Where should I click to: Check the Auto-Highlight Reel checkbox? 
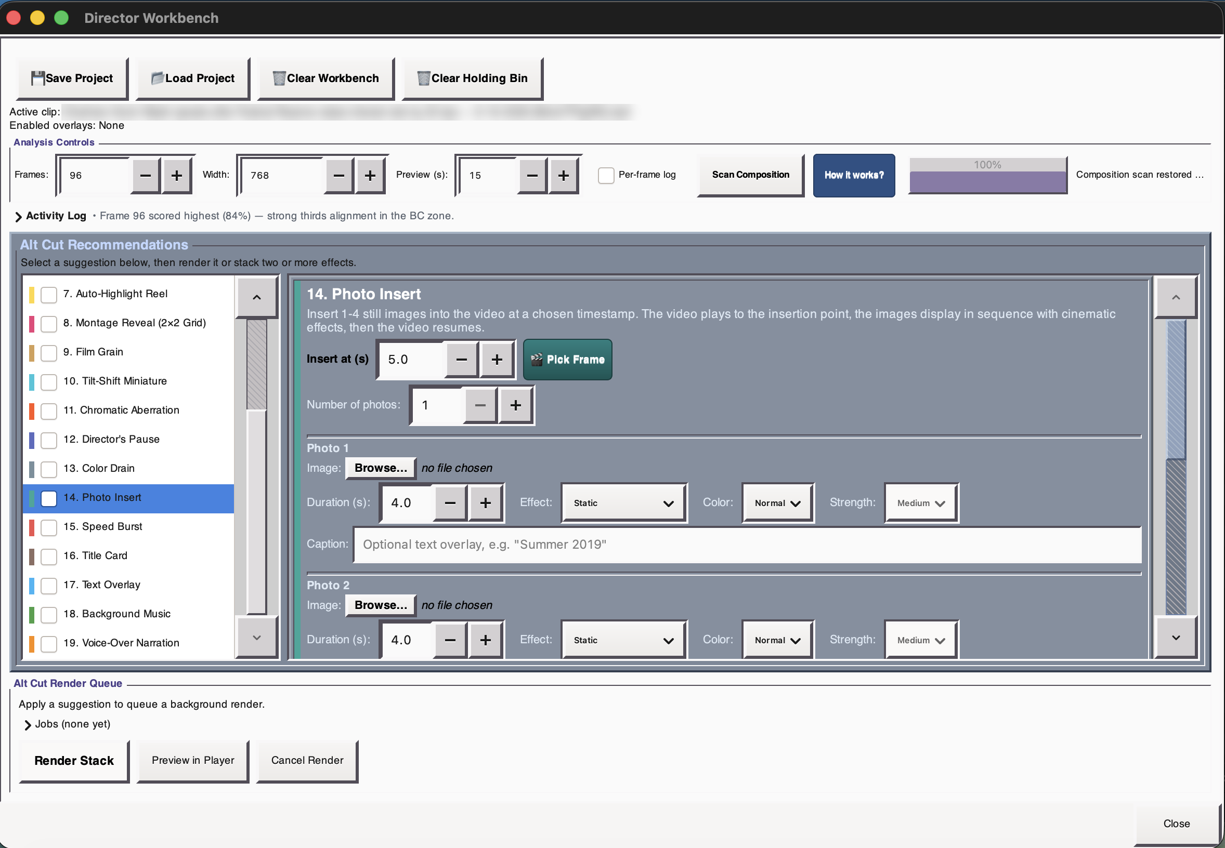tap(49, 294)
